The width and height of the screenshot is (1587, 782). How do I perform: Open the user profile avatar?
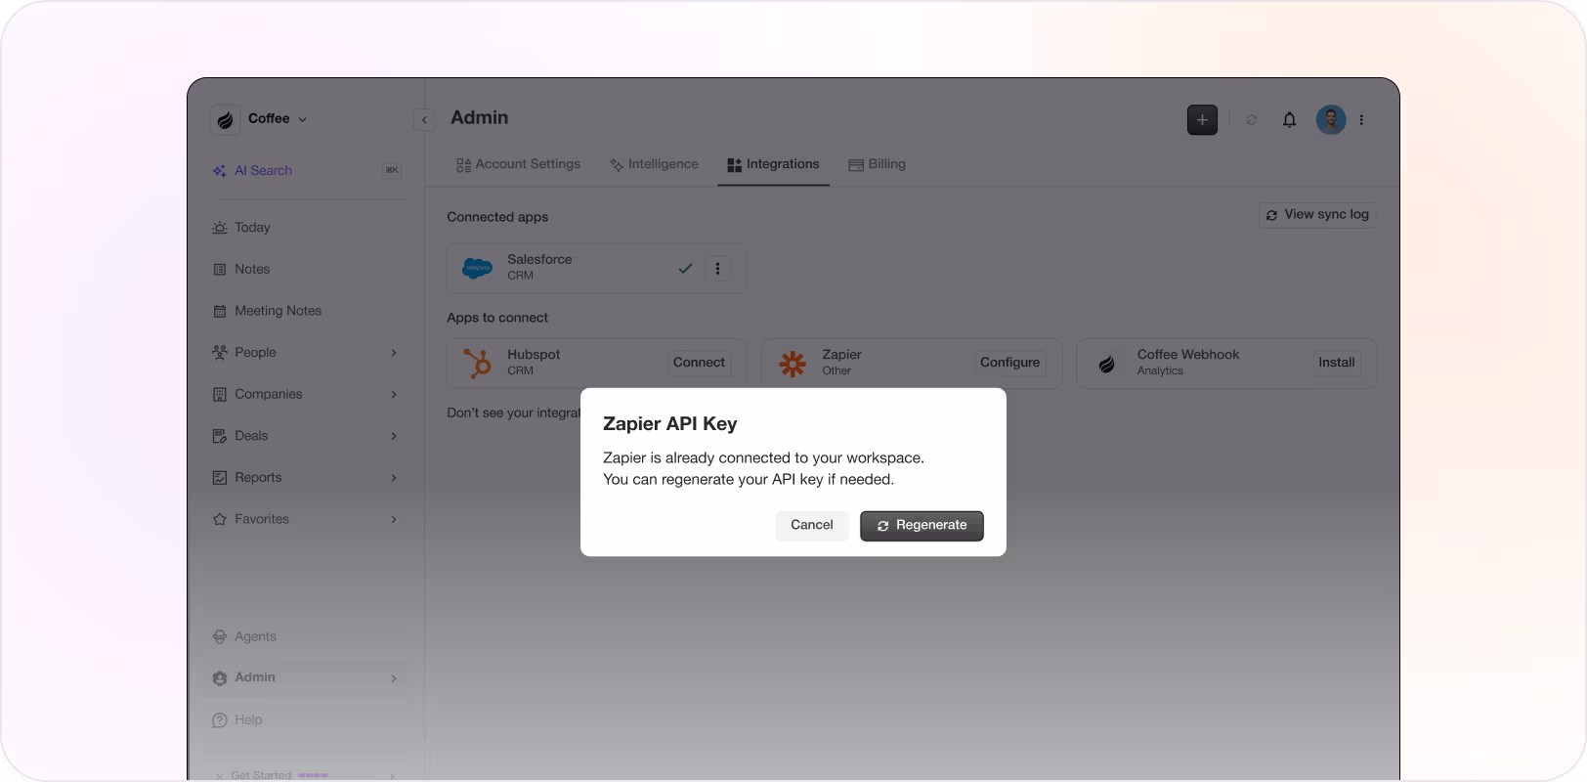point(1331,119)
